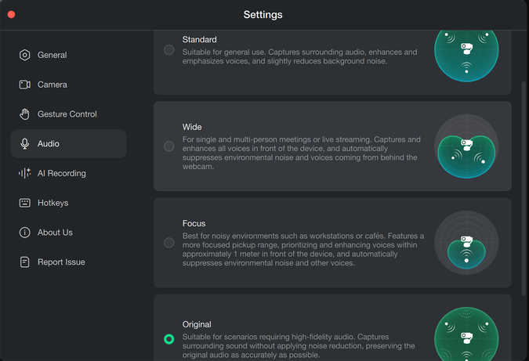Select the Standard audio mode radio button

point(169,50)
